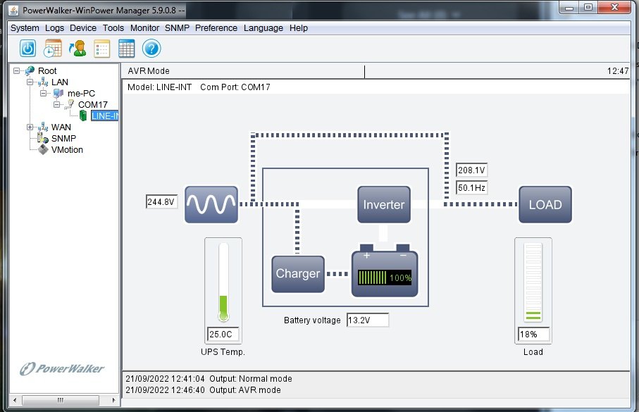This screenshot has width=639, height=412.
Task: Select the WAN label in tree
Action: point(61,127)
